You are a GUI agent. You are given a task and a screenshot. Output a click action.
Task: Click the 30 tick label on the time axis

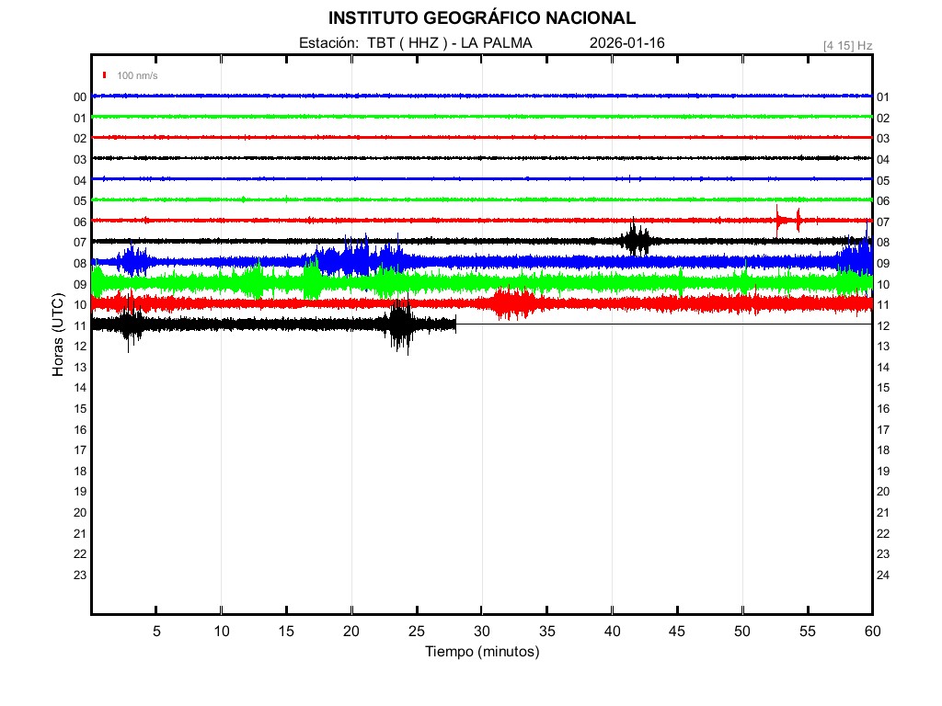click(481, 631)
